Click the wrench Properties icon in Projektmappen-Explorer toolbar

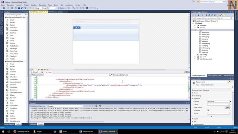click(x=221, y=15)
